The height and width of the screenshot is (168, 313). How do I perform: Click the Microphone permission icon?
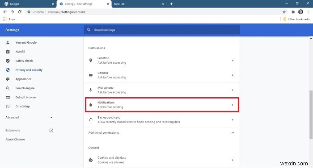[91, 90]
